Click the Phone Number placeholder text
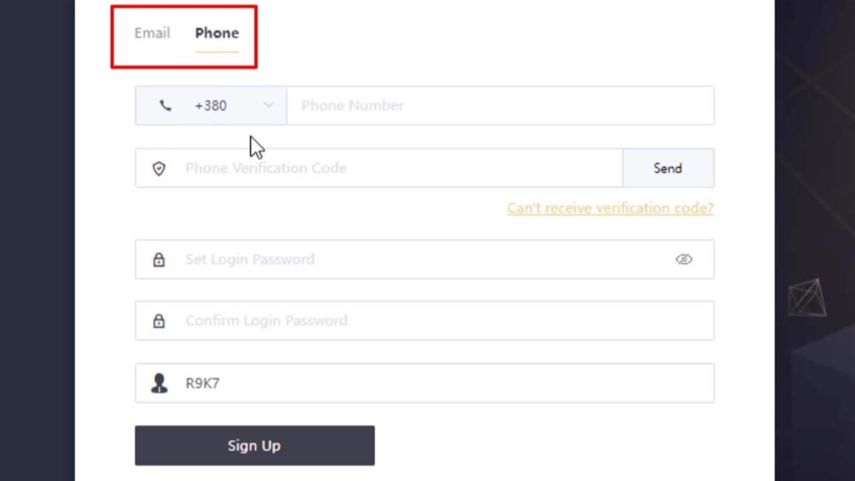Viewport: 855px width, 481px height. point(353,106)
